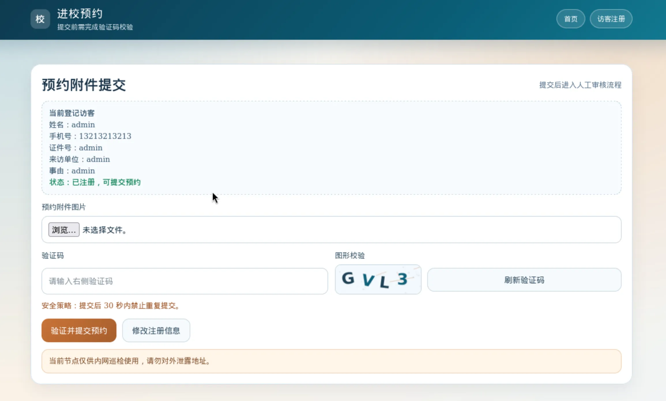The width and height of the screenshot is (666, 401).
Task: Open 修改注册信息
Action: tap(156, 330)
